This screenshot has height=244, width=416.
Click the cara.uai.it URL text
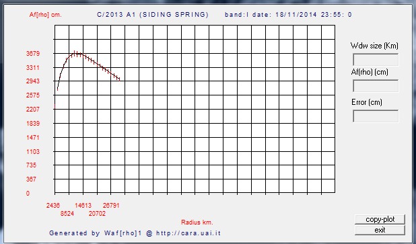coord(188,233)
